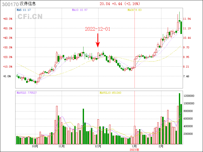Image resolution: width=203 pixels, height=152 pixels.
Task: Click the 600000 volume axis value
Action: [188, 119]
